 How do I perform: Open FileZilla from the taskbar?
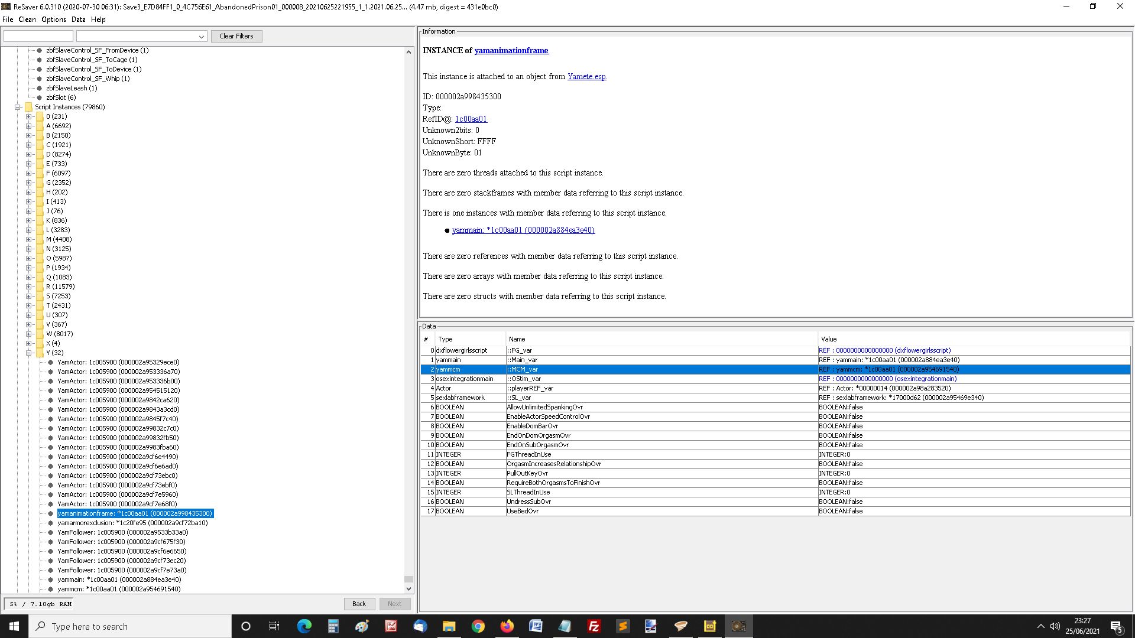[x=594, y=626]
